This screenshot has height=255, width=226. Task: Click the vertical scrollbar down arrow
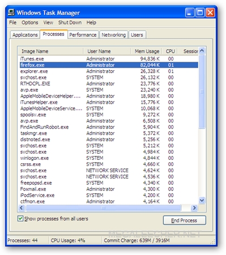(x=202, y=200)
